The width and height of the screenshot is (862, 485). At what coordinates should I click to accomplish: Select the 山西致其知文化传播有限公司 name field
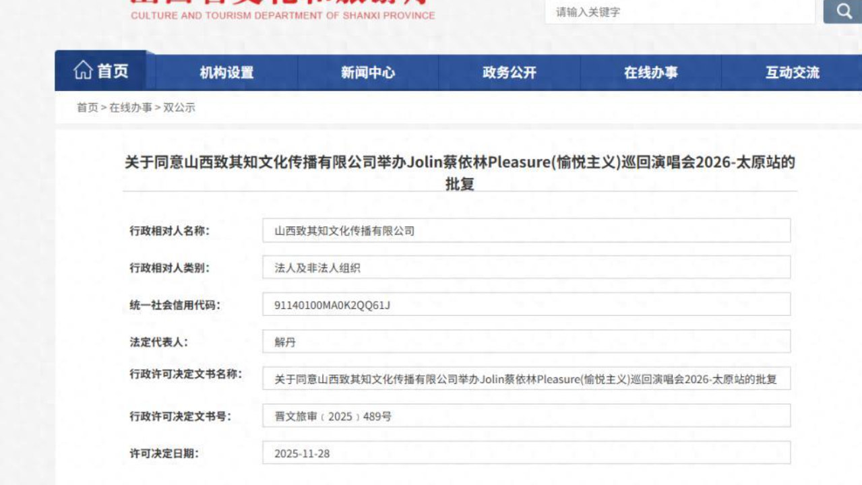point(526,230)
